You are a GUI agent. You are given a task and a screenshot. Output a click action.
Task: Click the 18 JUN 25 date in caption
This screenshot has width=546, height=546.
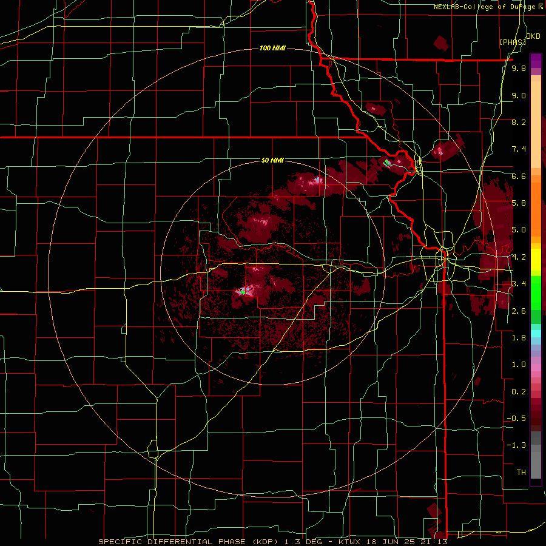(x=391, y=542)
